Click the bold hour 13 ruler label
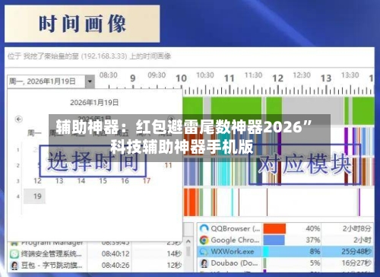 326,78
